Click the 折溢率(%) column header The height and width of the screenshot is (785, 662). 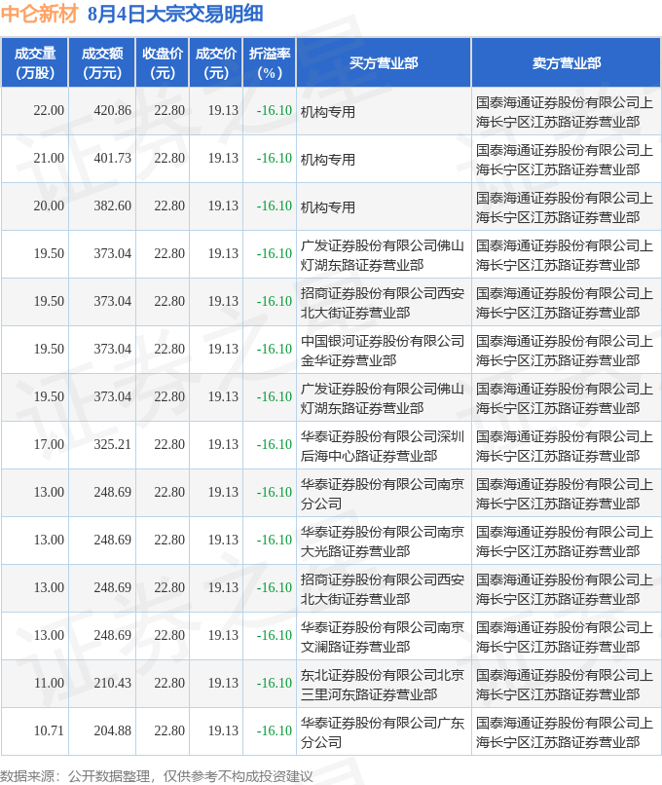click(x=270, y=63)
